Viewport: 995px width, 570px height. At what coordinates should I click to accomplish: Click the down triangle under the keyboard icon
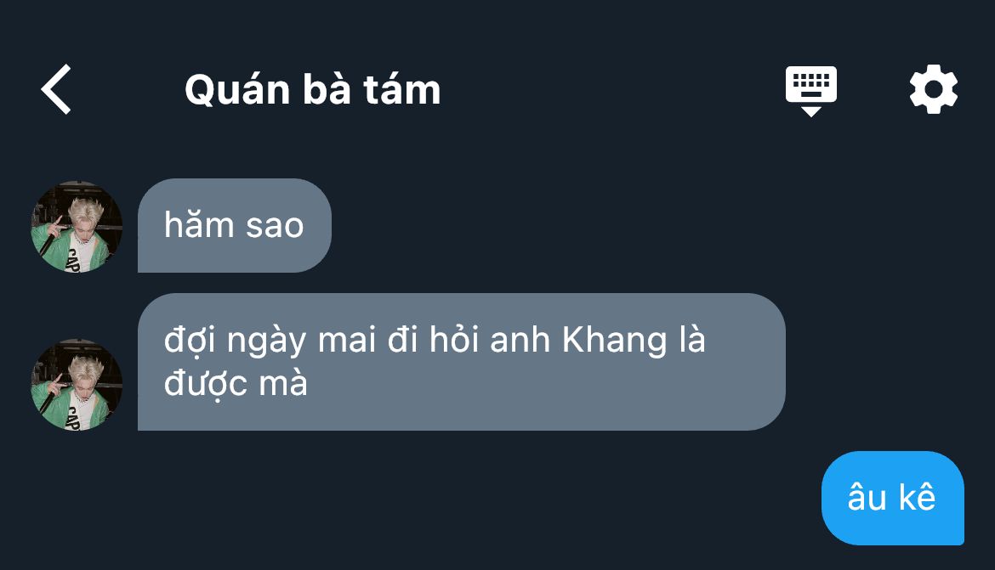(x=811, y=111)
